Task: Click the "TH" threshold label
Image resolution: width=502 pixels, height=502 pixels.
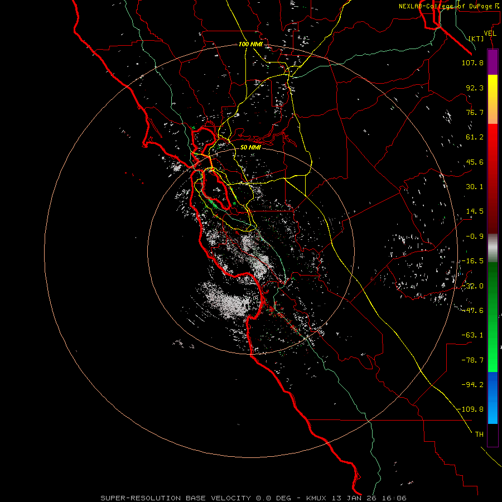Action: pos(479,435)
